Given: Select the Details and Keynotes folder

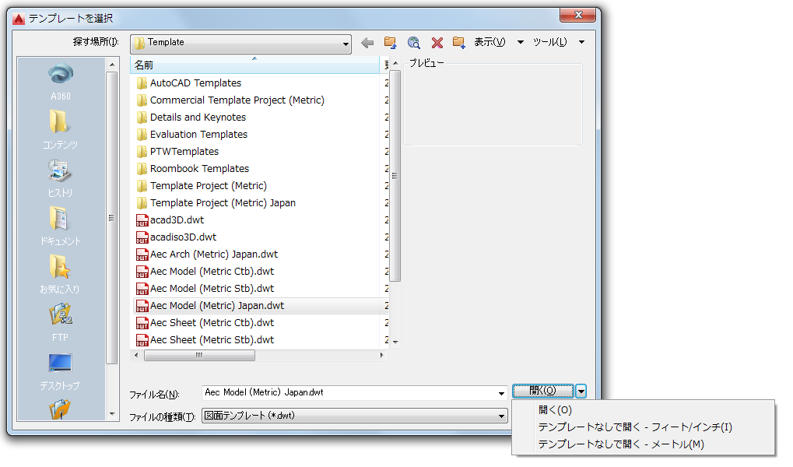Looking at the screenshot, I should (x=198, y=118).
